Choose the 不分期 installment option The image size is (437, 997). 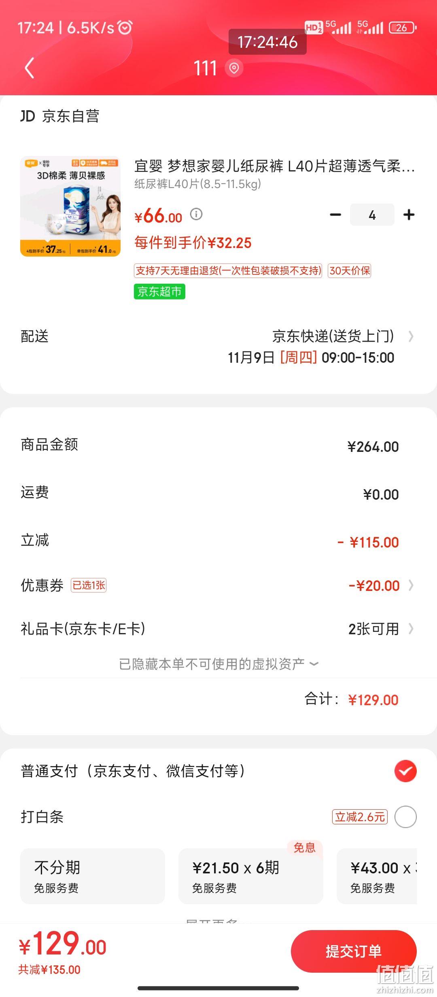click(x=93, y=876)
